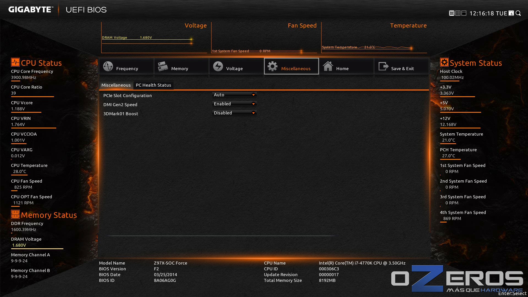Screen dimensions: 528x297
Task: Click 4th System Fan Speed 869 RPM
Action: tap(452, 219)
